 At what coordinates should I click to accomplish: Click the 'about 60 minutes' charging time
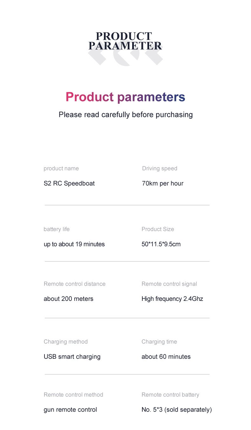click(166, 357)
